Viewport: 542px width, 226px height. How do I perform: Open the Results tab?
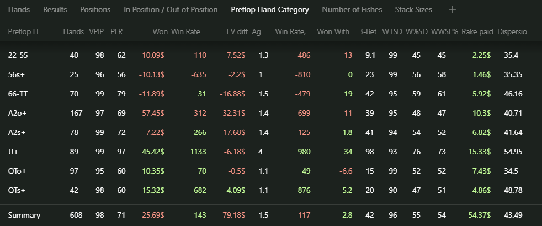(55, 10)
